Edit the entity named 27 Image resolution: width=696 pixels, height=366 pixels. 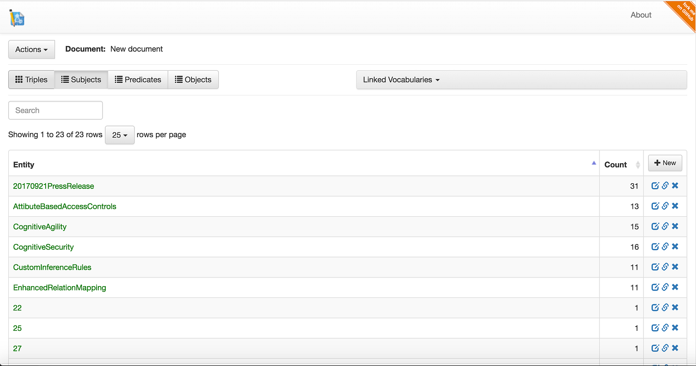(x=655, y=348)
